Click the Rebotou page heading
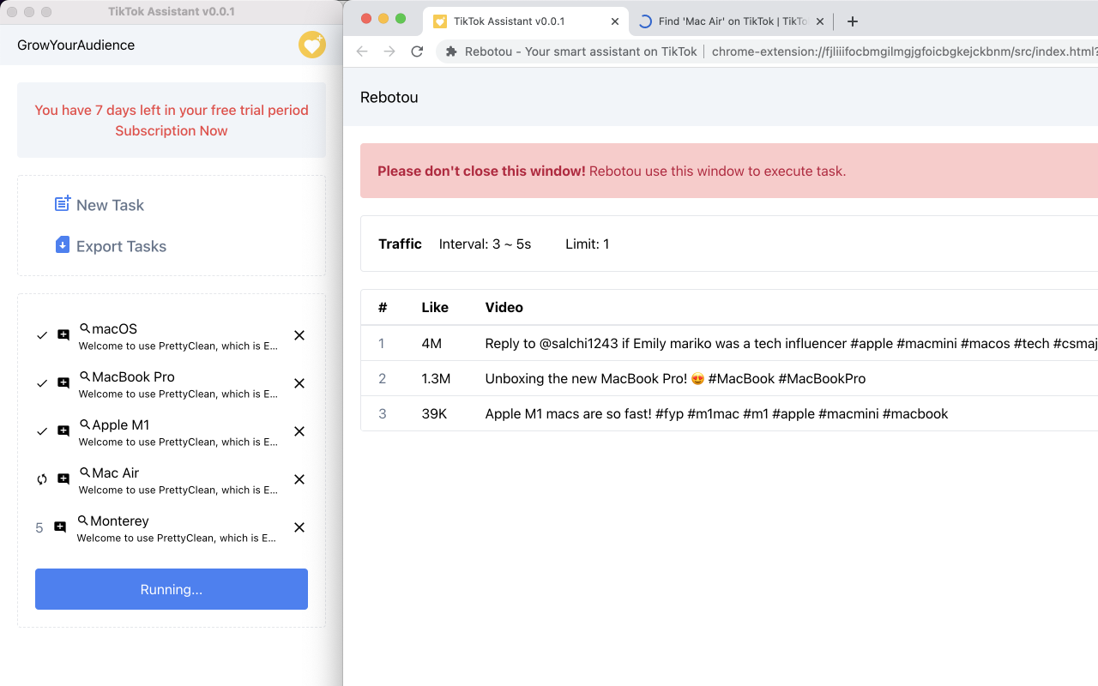1098x686 pixels. (x=389, y=97)
